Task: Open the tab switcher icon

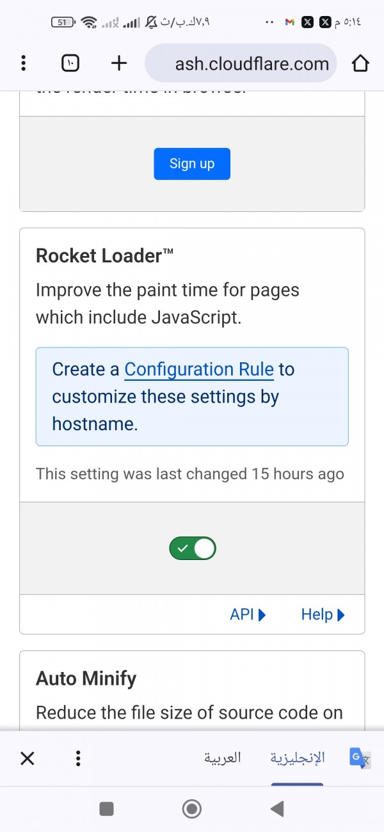Action: click(70, 63)
